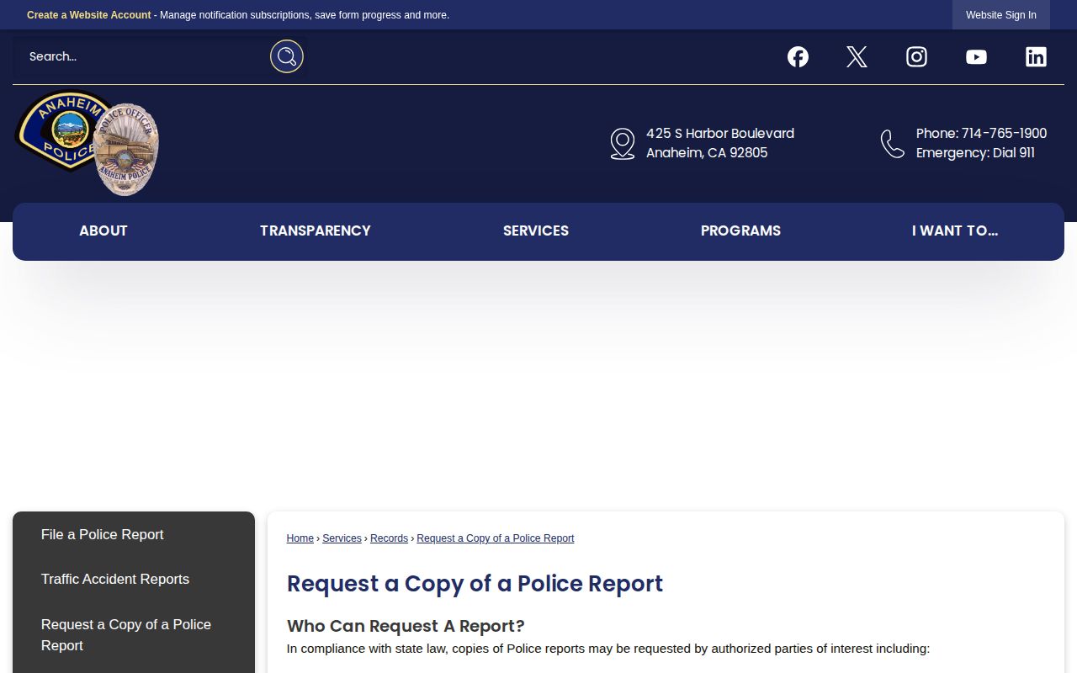Click the Phone: 714-765-1900 text
1077x673 pixels.
coord(981,134)
